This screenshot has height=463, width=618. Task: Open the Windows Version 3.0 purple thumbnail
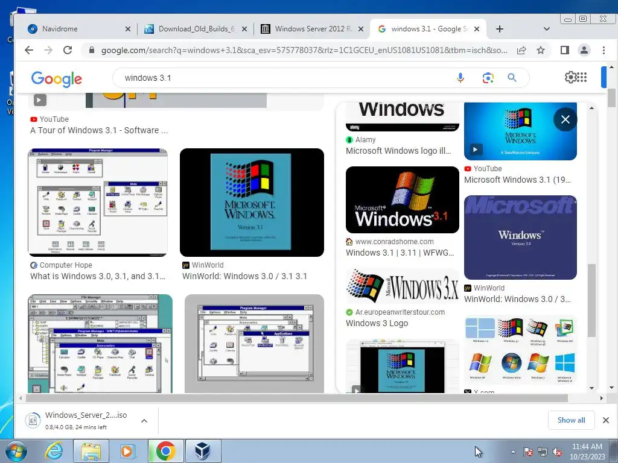tap(520, 238)
